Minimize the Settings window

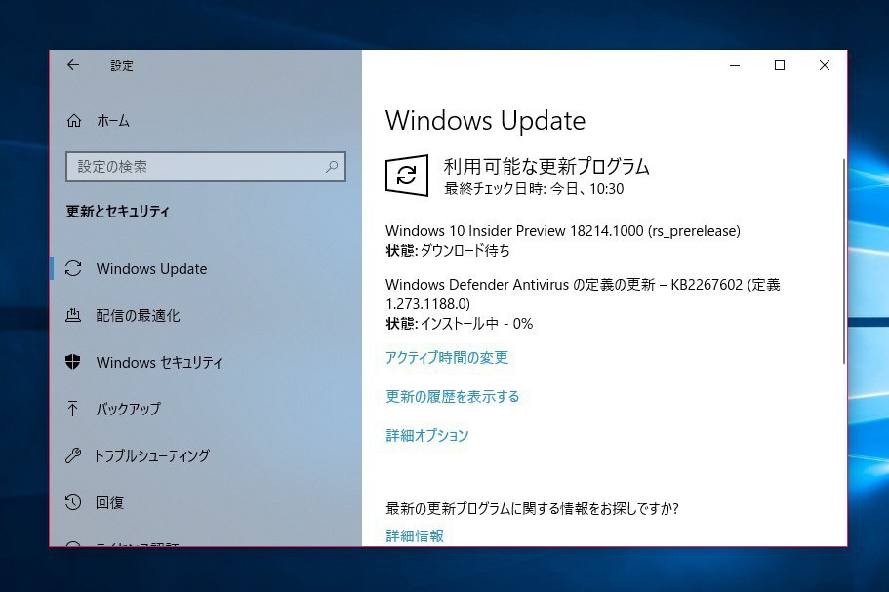(735, 65)
